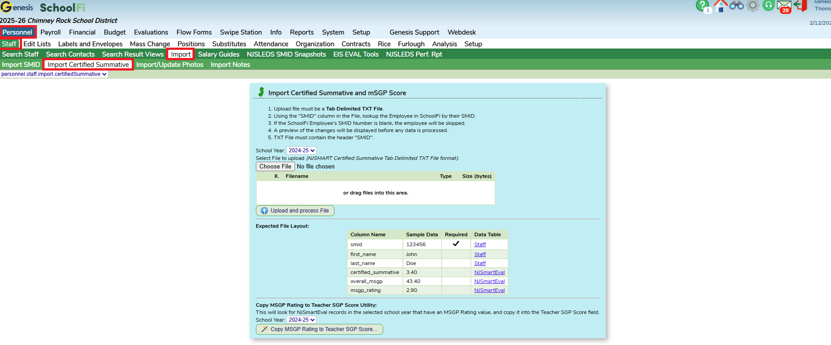Open Mass Change

[150, 44]
